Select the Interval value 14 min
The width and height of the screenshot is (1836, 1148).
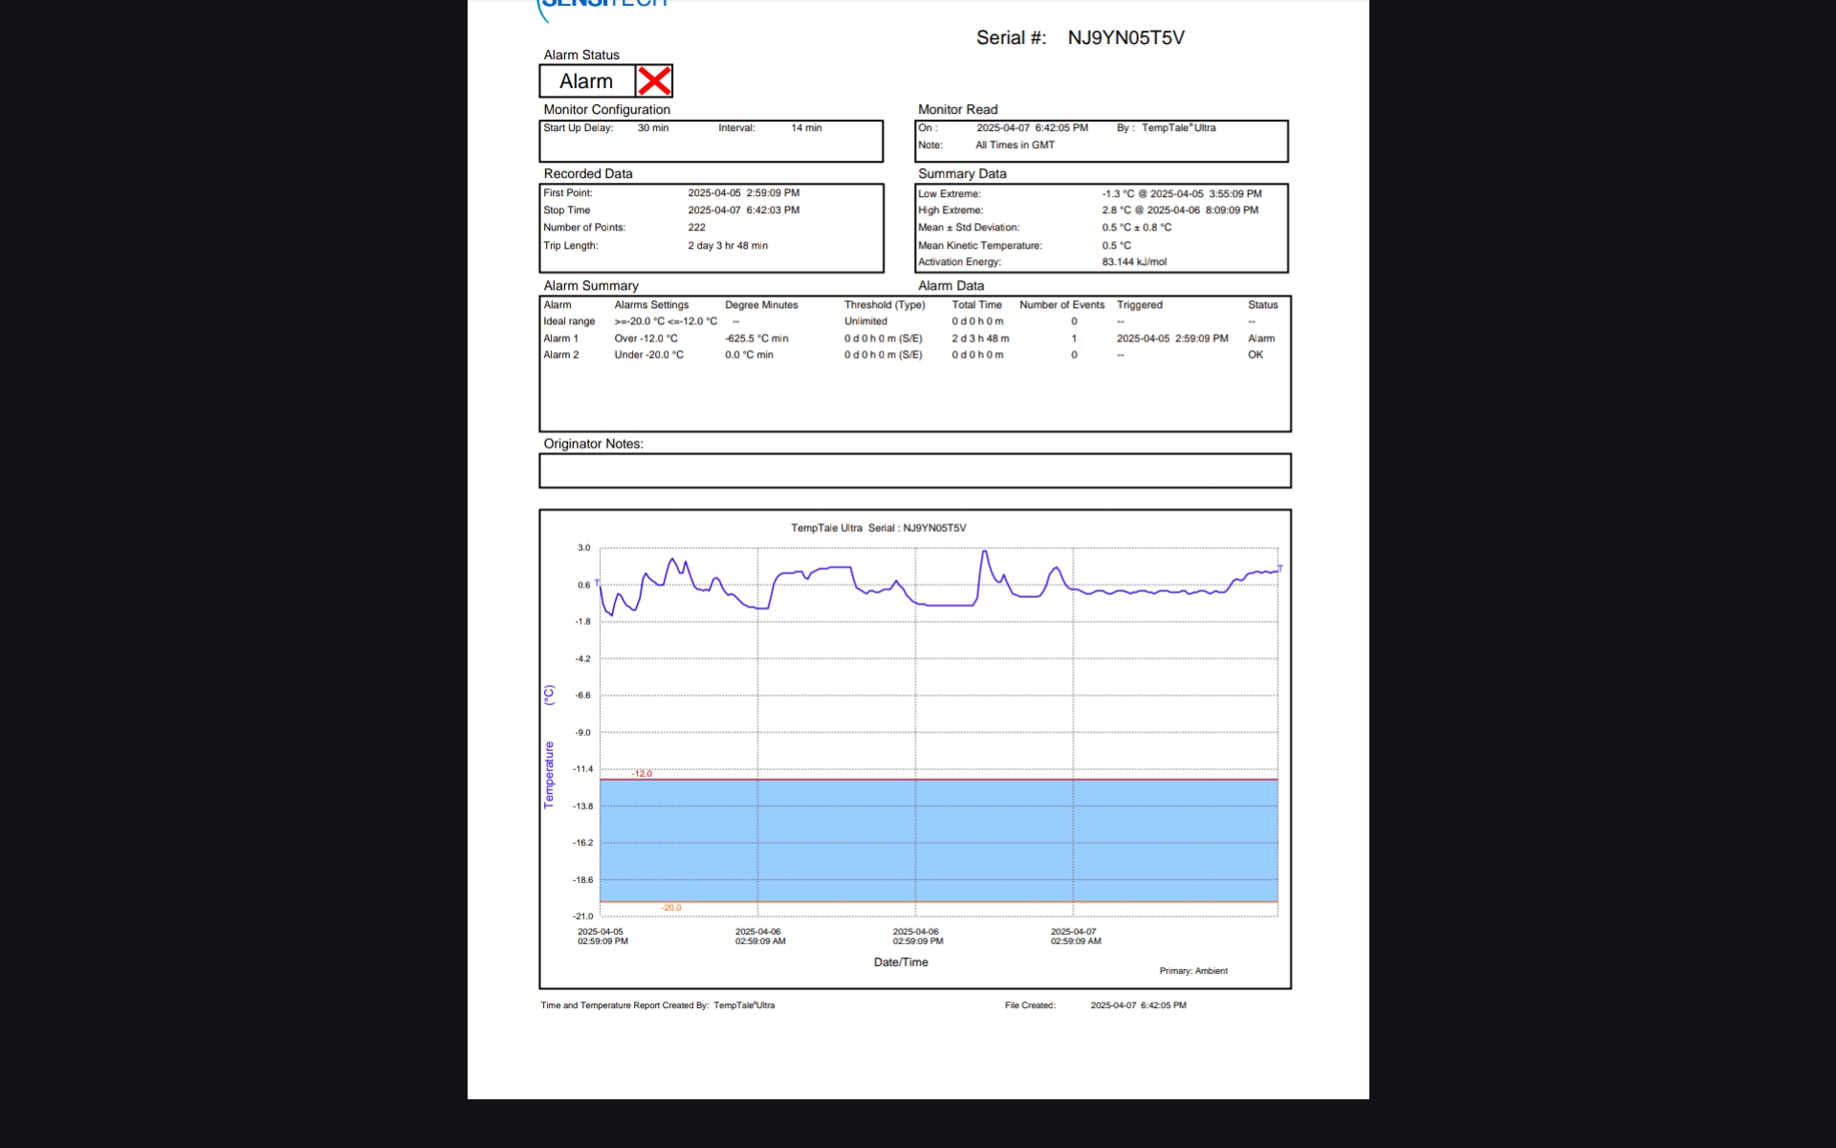pyautogui.click(x=806, y=128)
